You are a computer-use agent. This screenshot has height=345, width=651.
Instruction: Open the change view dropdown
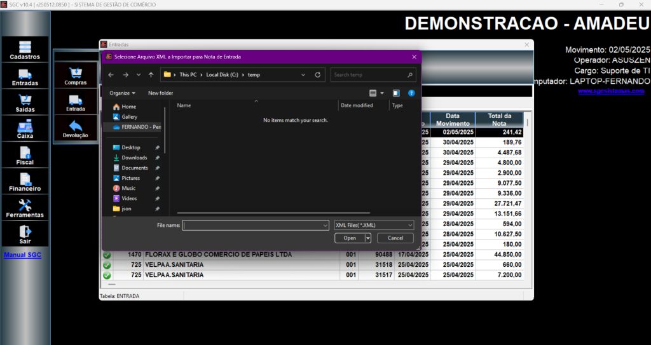pyautogui.click(x=382, y=93)
